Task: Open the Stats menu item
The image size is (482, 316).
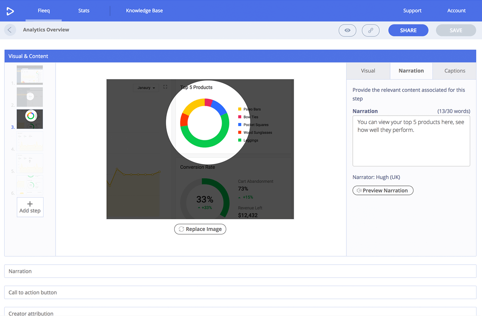Action: (84, 11)
